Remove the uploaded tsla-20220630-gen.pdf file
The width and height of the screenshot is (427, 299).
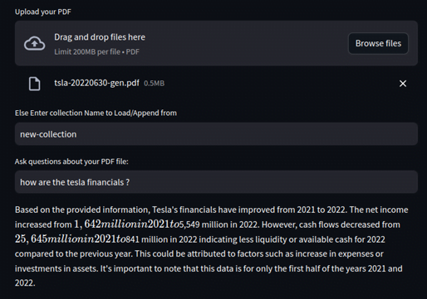pos(403,84)
